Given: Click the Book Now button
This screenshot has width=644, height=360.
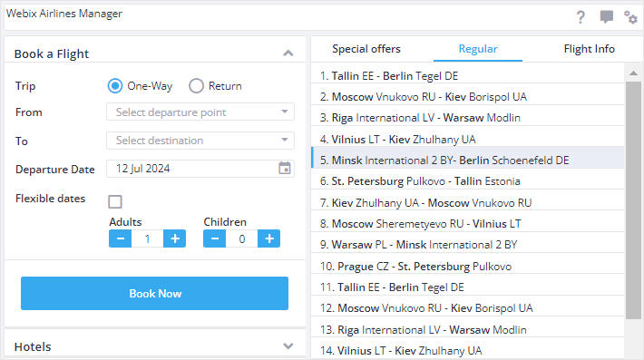Looking at the screenshot, I should pyautogui.click(x=154, y=293).
